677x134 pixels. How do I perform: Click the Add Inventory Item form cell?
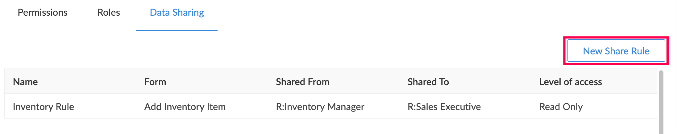tap(185, 107)
